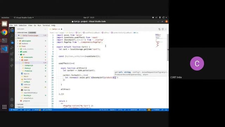Open config.js in the file tree

click(27, 82)
